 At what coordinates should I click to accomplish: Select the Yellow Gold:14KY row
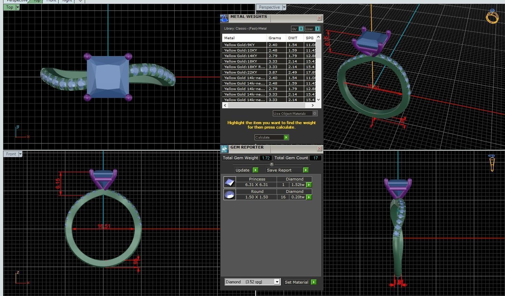click(269, 56)
